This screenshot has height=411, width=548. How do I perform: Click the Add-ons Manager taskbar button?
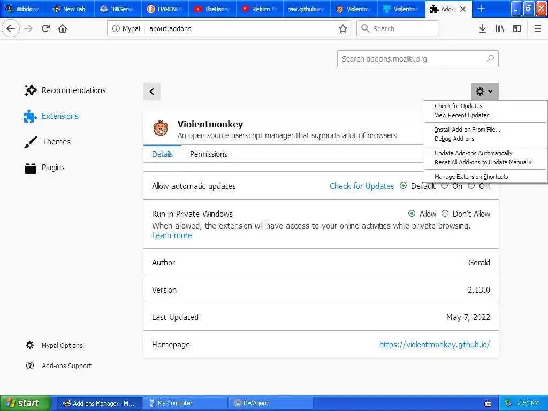(x=100, y=403)
